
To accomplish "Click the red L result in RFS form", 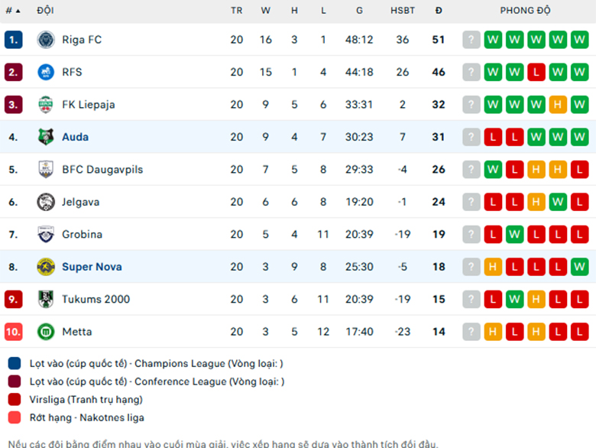I will pyautogui.click(x=536, y=72).
